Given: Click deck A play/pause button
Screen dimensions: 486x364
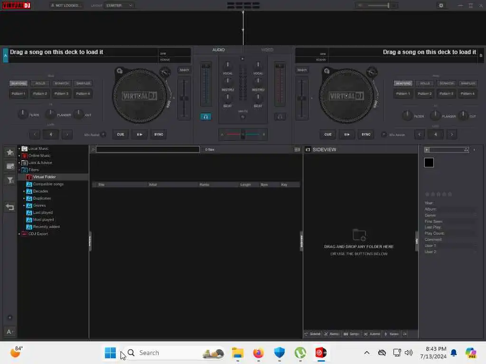Looking at the screenshot, I should (140, 134).
